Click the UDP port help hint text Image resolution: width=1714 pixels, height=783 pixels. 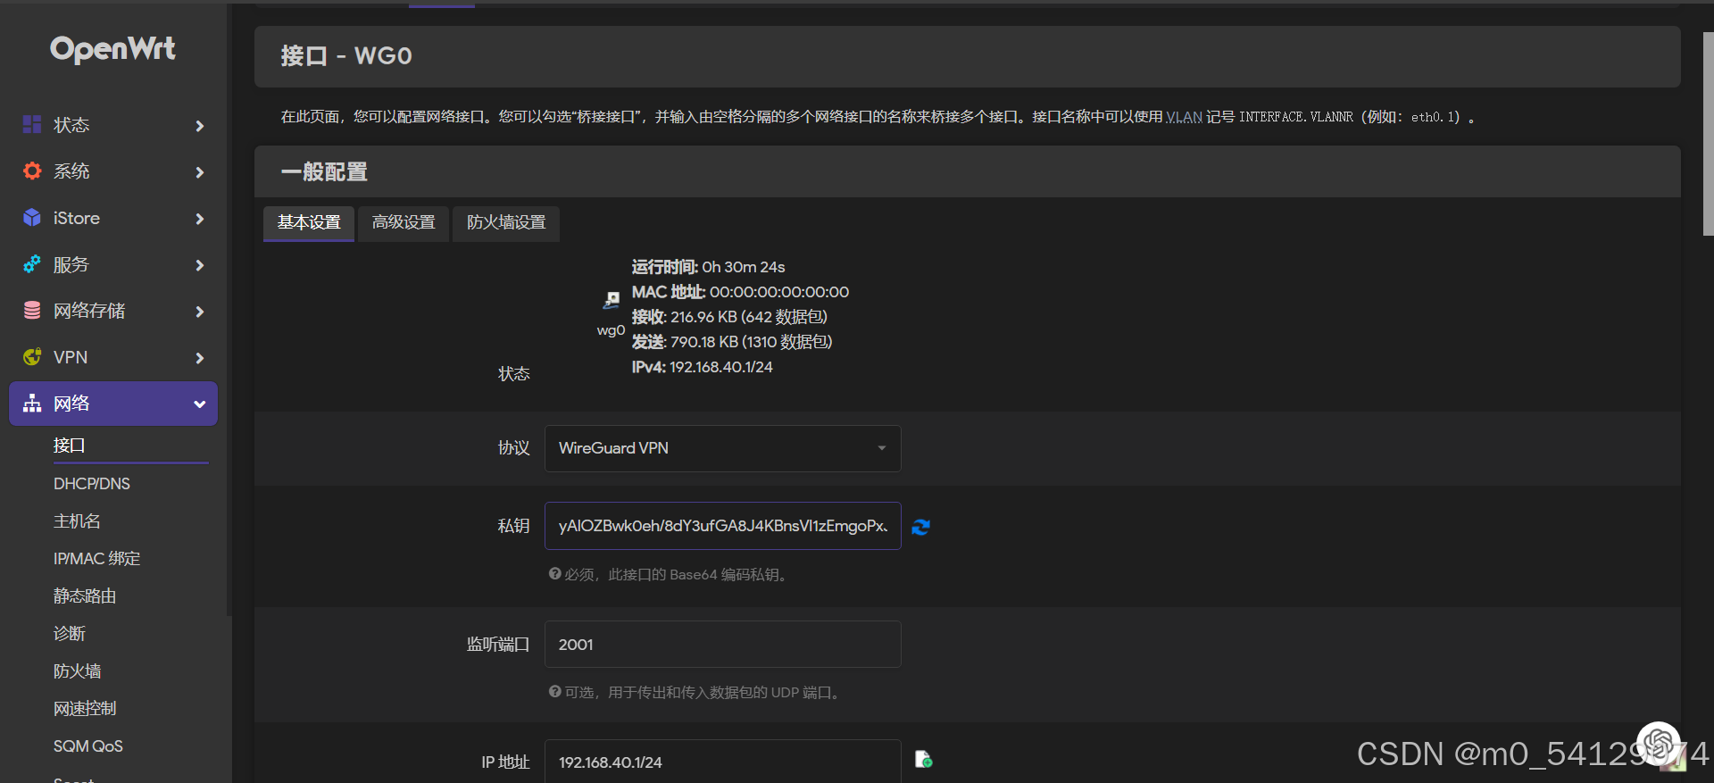[x=695, y=693]
